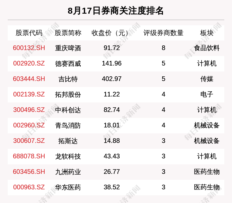
Task: Select sector 机械设备 in 青鸟消防 row
Action: pos(207,126)
